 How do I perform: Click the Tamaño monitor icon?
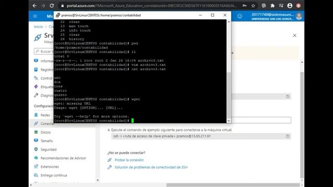(x=36, y=141)
